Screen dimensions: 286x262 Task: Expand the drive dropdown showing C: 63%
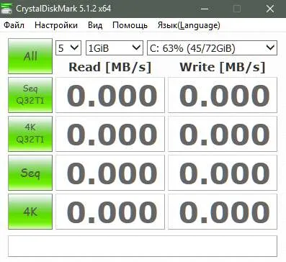coord(212,48)
